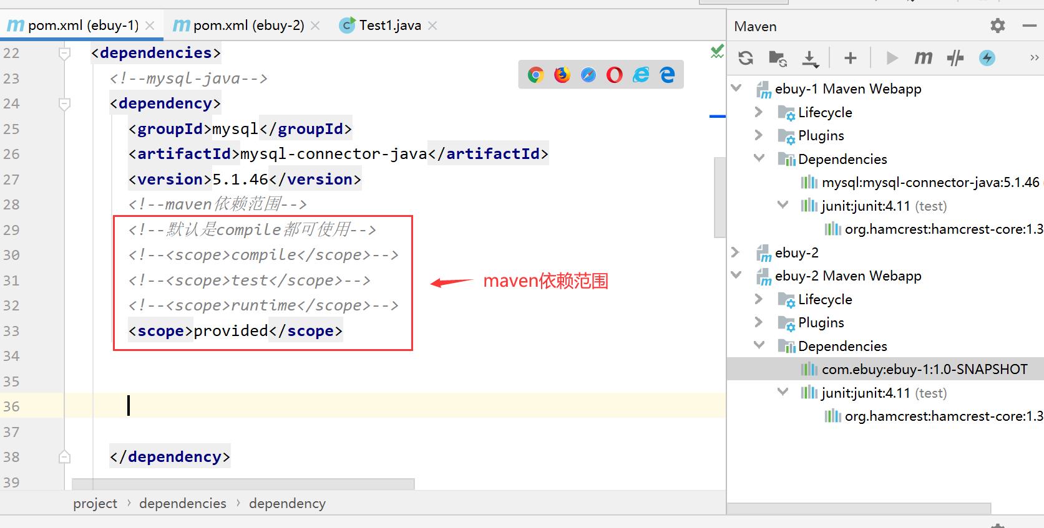Open page in Safari browser icon
1044x528 pixels.
tap(588, 75)
